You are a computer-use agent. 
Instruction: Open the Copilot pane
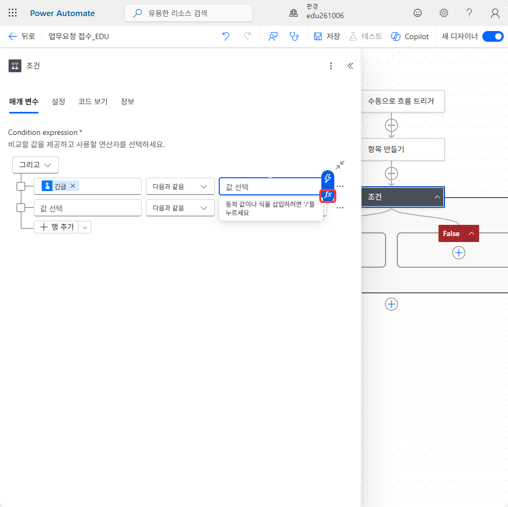click(x=410, y=36)
